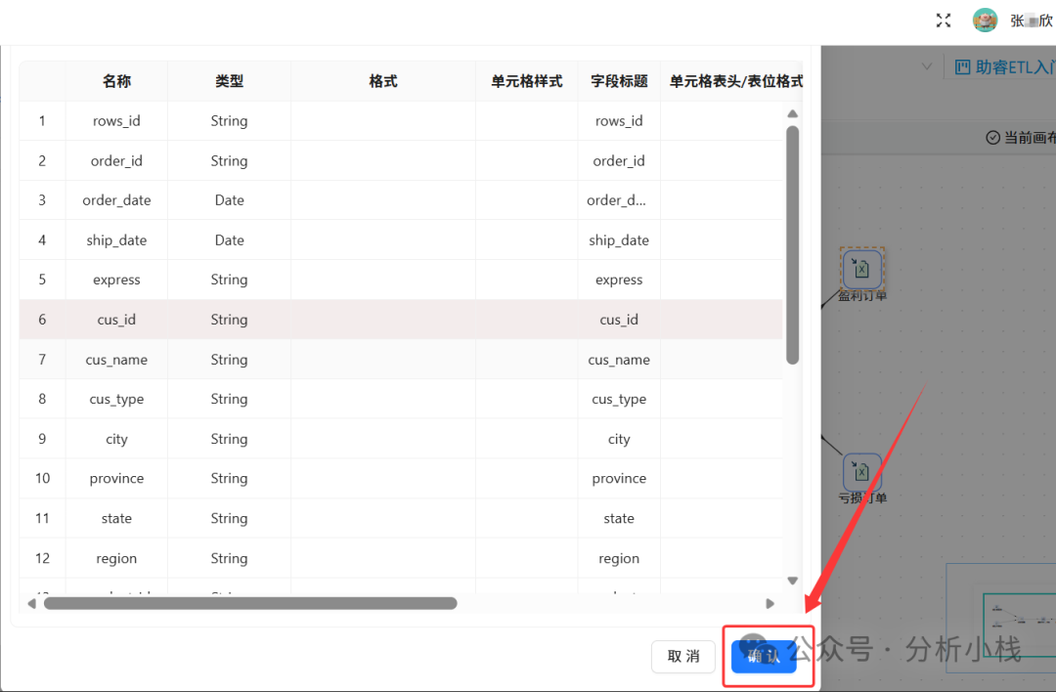The height and width of the screenshot is (692, 1056).
Task: Click the format cell of ship_date
Action: (383, 240)
